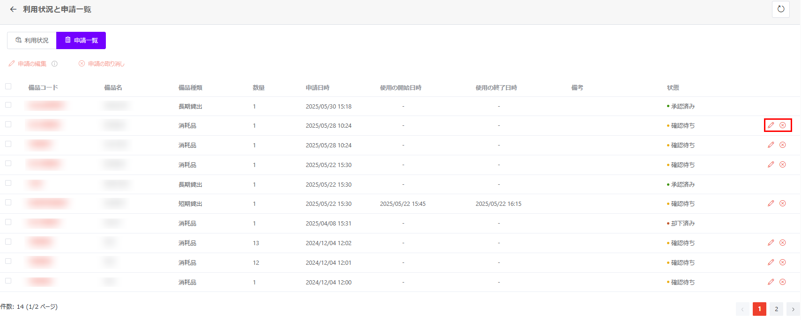Click the back arrow beside 利用状況と申請一覧

pos(13,9)
